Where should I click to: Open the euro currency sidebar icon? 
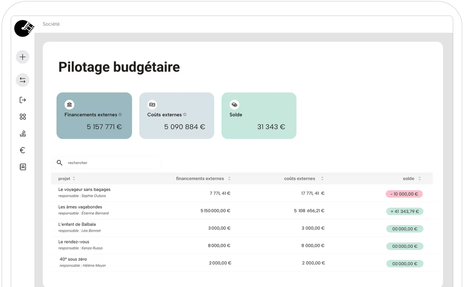coord(23,150)
